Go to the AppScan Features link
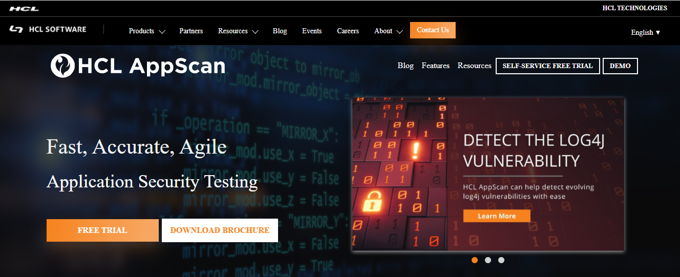 click(x=436, y=66)
